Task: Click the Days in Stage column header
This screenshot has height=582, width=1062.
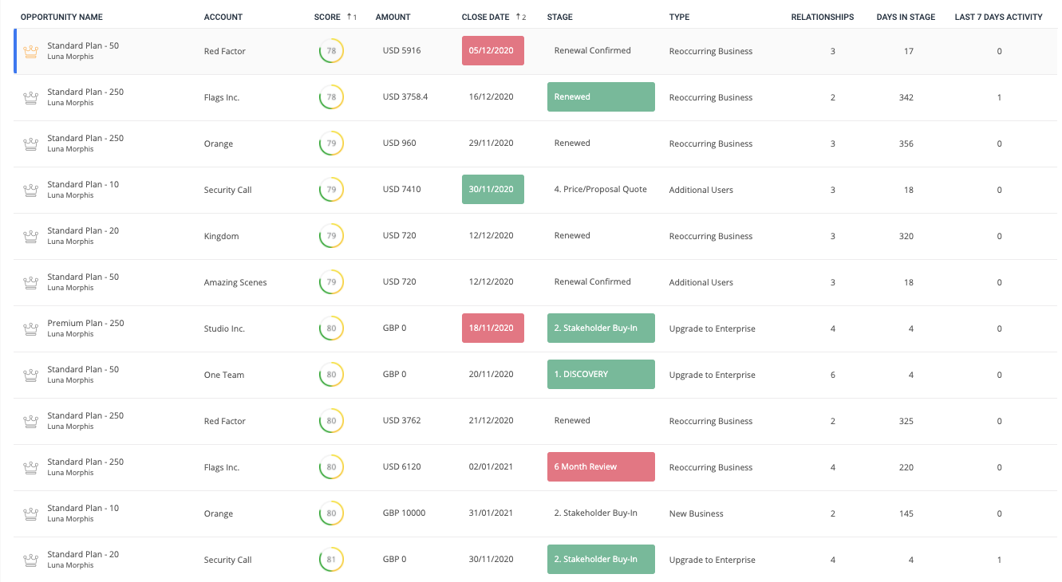Action: tap(906, 17)
